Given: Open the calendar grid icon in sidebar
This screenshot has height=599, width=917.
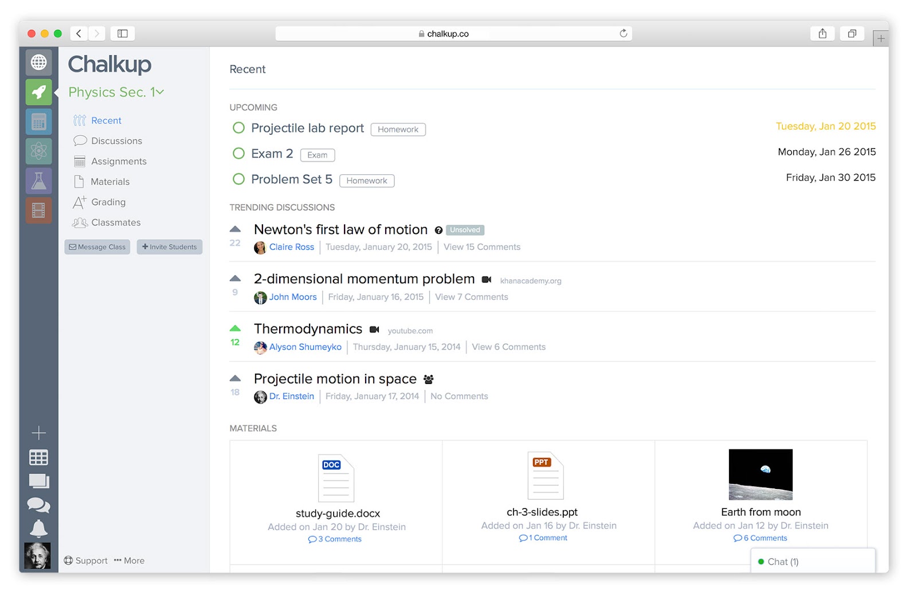Looking at the screenshot, I should point(38,457).
